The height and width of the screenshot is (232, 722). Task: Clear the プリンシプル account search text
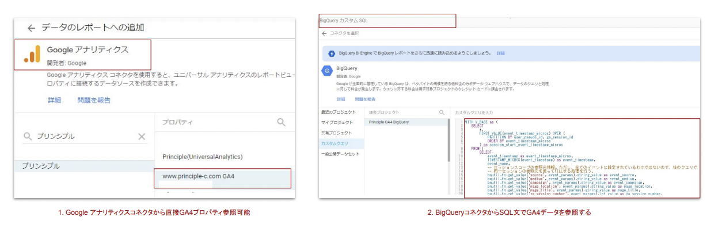pos(142,137)
